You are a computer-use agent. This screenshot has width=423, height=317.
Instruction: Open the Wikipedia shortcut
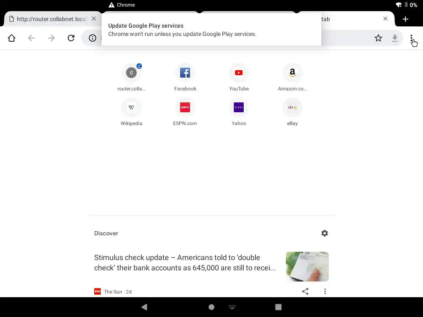pyautogui.click(x=131, y=112)
